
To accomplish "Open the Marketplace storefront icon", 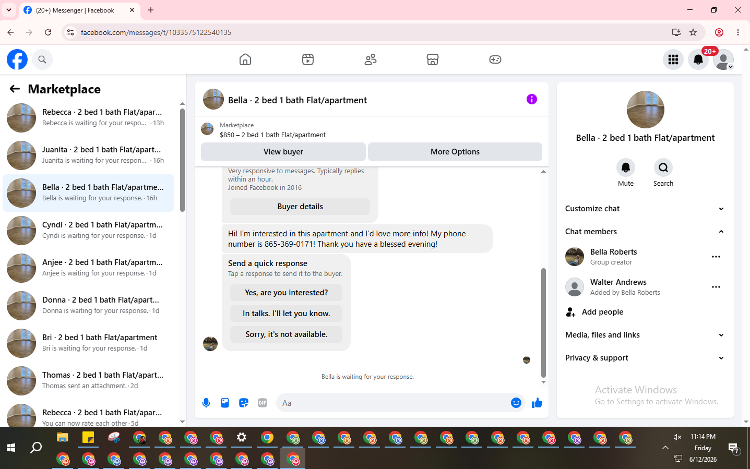I will [433, 59].
